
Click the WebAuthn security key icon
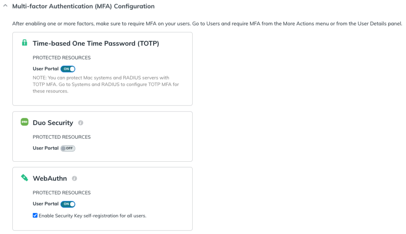[25, 178]
